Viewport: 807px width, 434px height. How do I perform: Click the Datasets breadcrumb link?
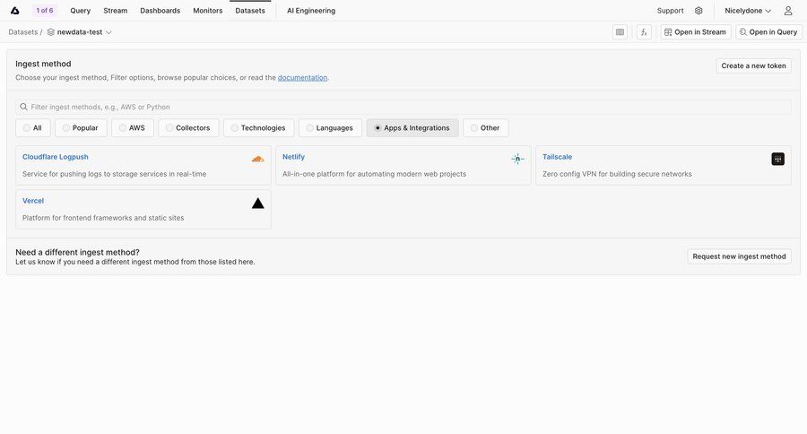[22, 32]
